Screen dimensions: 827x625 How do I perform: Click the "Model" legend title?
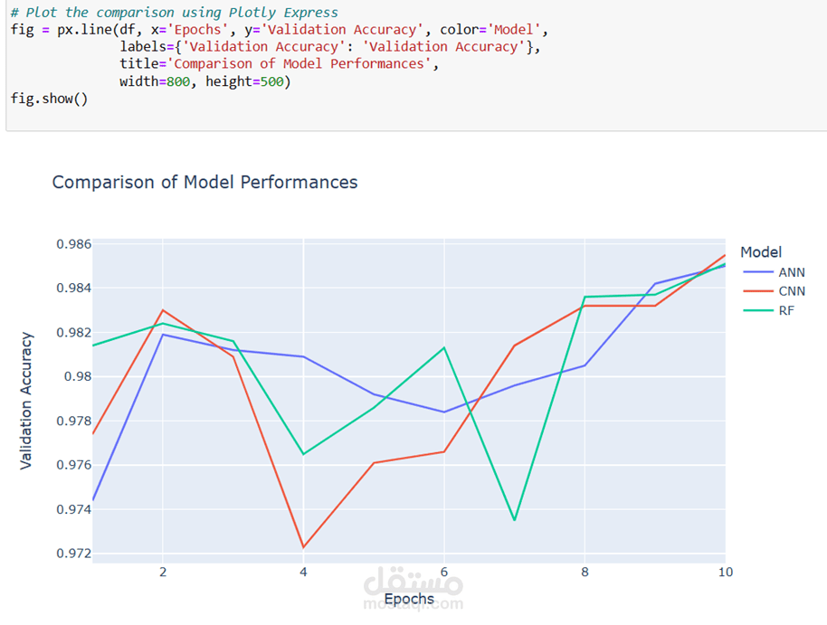click(760, 252)
